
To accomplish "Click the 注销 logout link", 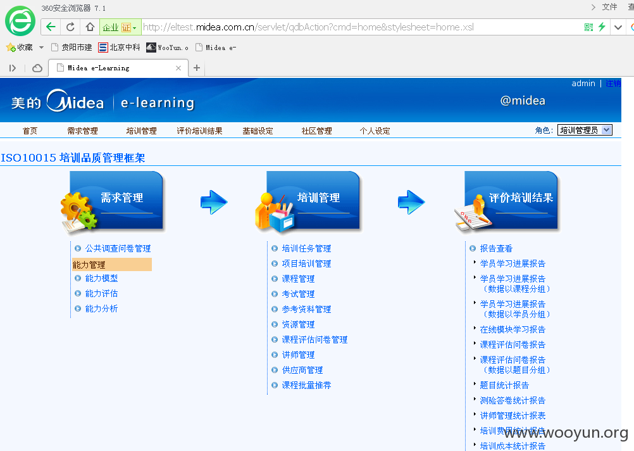I will tap(613, 84).
